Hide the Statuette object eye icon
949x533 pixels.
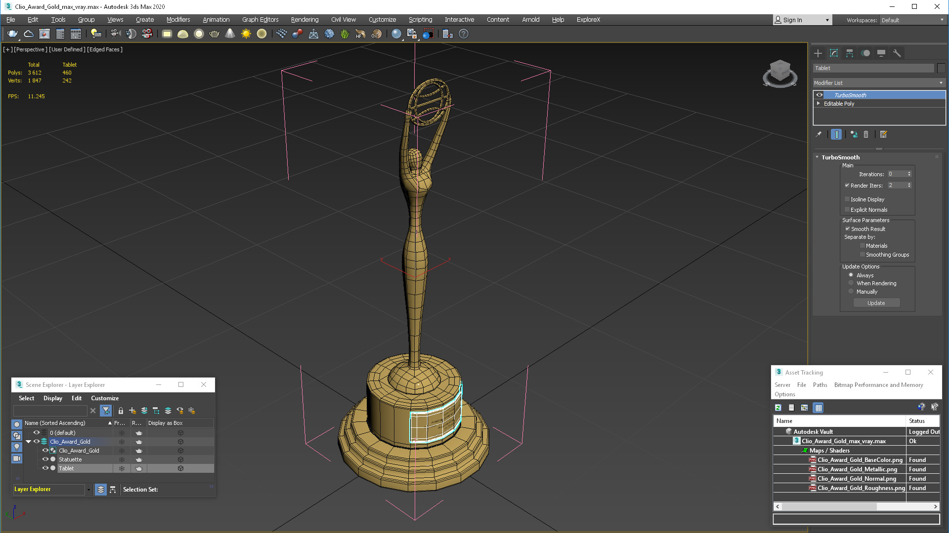(45, 459)
